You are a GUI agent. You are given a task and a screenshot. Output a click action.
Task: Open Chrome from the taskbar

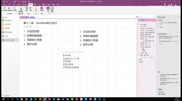[26, 99]
